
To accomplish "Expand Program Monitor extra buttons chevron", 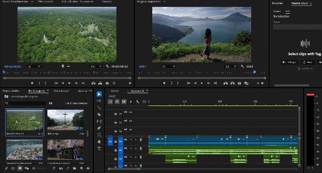I will pyautogui.click(x=258, y=83).
